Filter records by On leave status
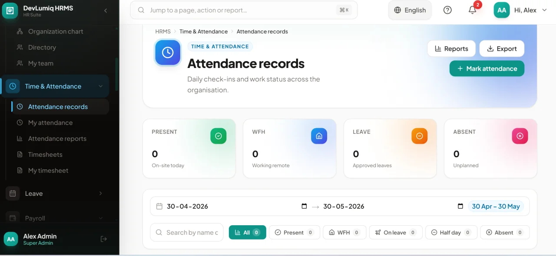 click(x=396, y=233)
